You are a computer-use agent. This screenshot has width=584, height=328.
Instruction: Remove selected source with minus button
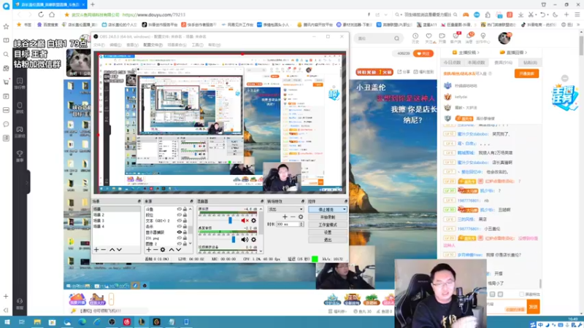(x=155, y=249)
